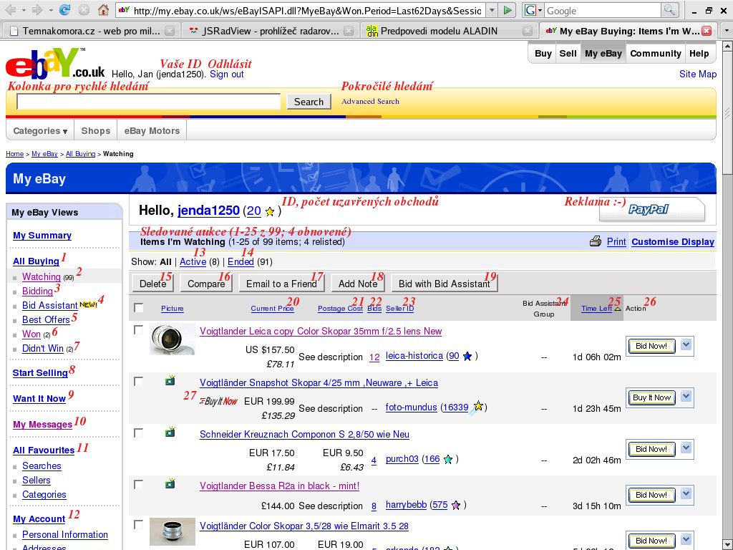This screenshot has width=733, height=550.
Task: Go to the browser Home icon
Action: pyautogui.click(x=103, y=10)
